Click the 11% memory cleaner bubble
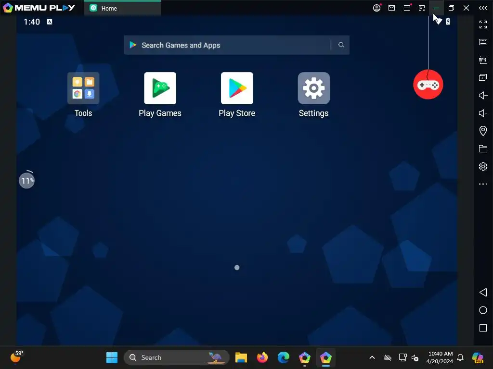The image size is (493, 369). point(27,181)
